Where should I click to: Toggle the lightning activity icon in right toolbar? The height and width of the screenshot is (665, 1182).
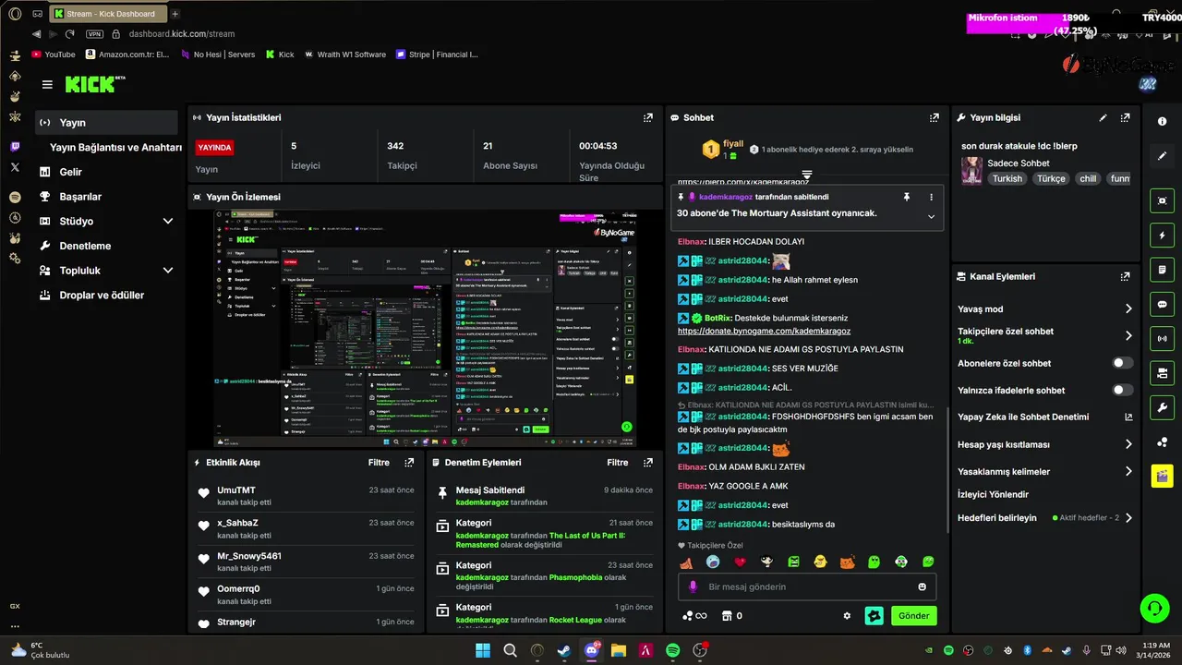(x=1162, y=235)
